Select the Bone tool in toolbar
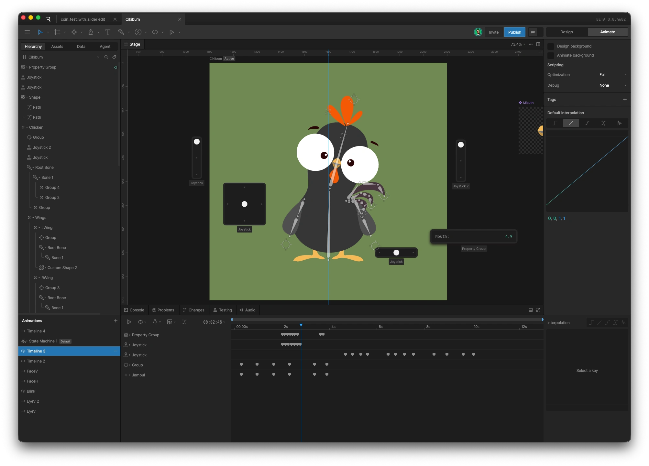This screenshot has width=649, height=466. [121, 32]
